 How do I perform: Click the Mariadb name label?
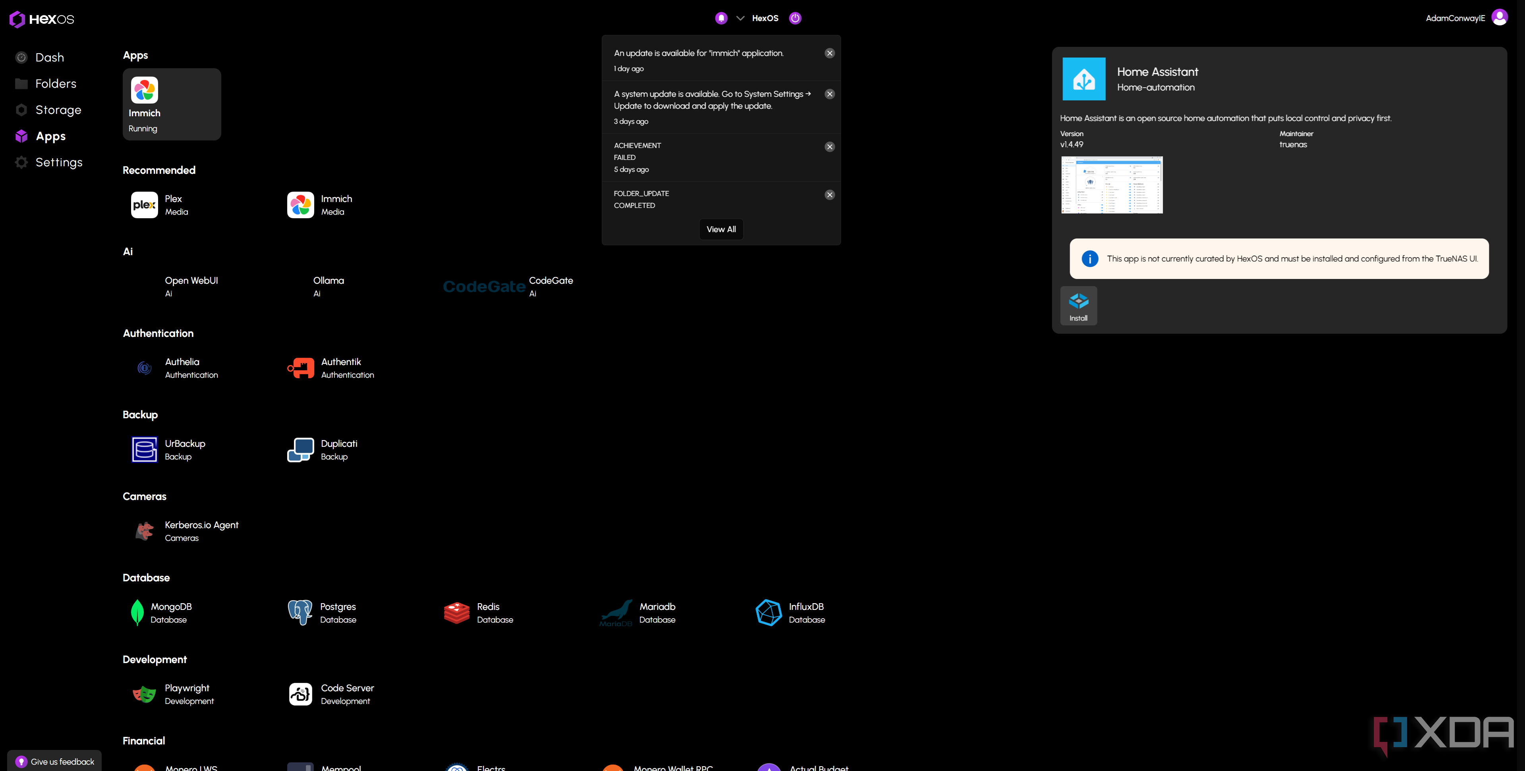[x=657, y=607]
